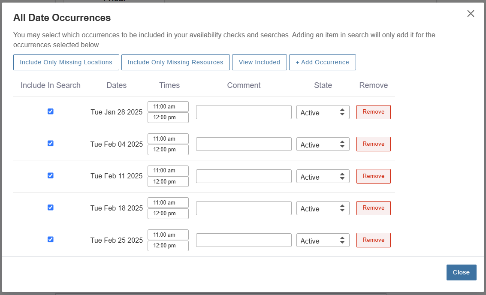Toggle the Feb 04 include checkbox
Image resolution: width=486 pixels, height=295 pixels.
click(51, 144)
